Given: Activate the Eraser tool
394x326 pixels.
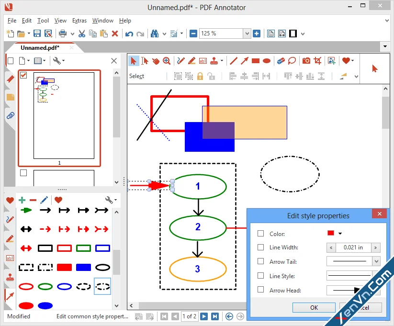Looking at the screenshot, I should (x=281, y=61).
